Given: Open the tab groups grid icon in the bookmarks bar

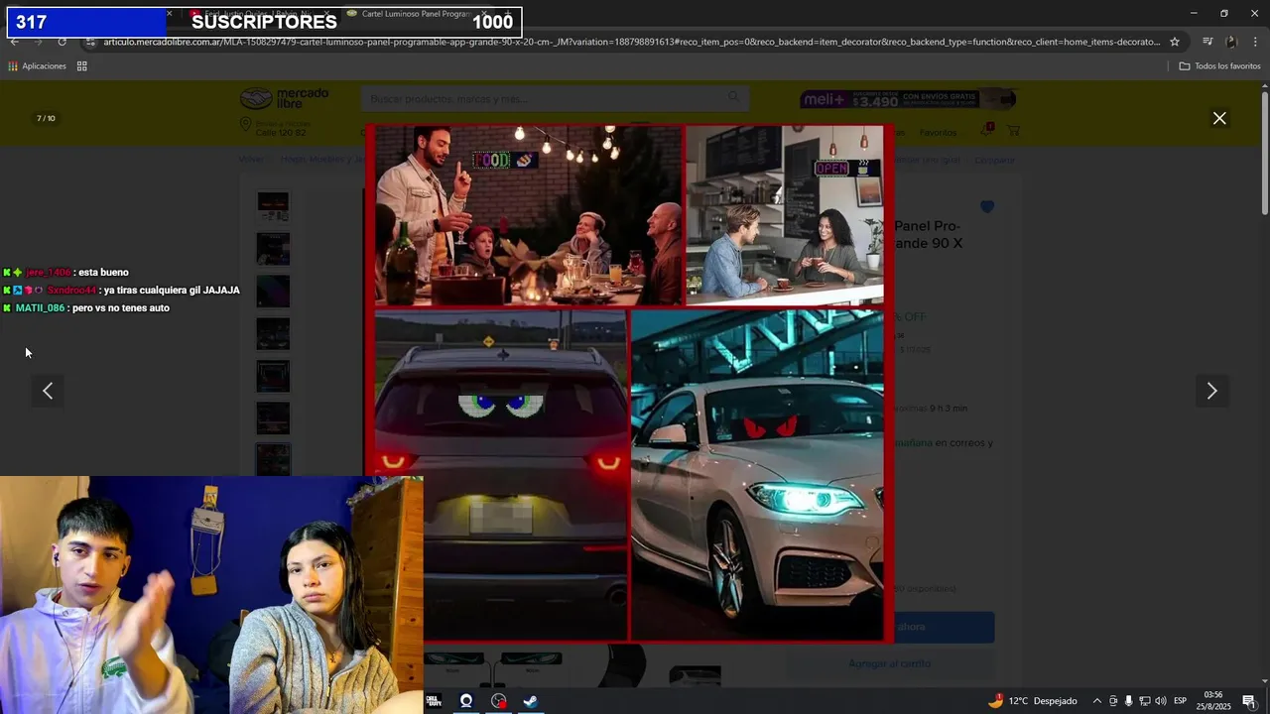Looking at the screenshot, I should [82, 66].
